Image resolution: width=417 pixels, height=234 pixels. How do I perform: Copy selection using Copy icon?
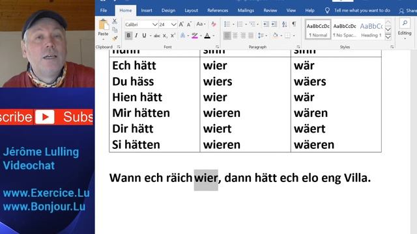(115, 30)
